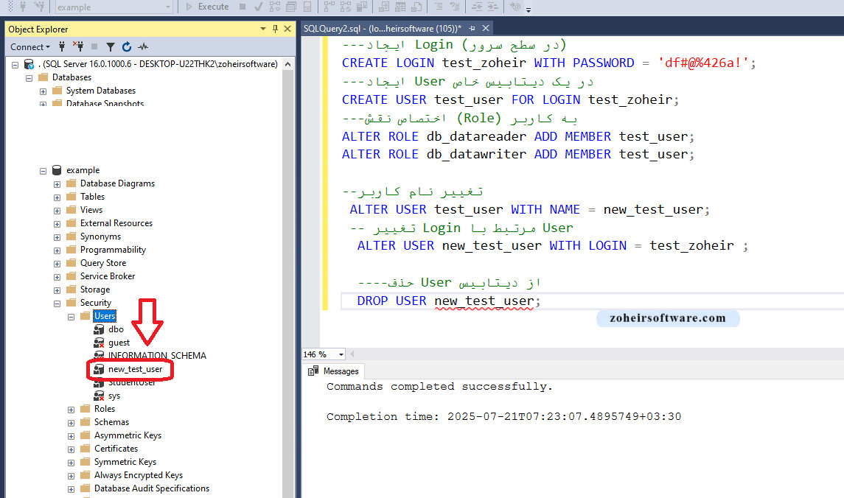
Task: Select Results to Grid icon
Action: (x=400, y=7)
